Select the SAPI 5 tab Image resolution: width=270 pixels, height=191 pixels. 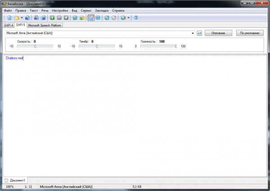pos(21,25)
